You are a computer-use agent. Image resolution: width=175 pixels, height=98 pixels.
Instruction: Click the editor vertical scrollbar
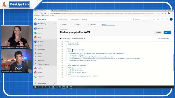pyautogui.click(x=173, y=62)
